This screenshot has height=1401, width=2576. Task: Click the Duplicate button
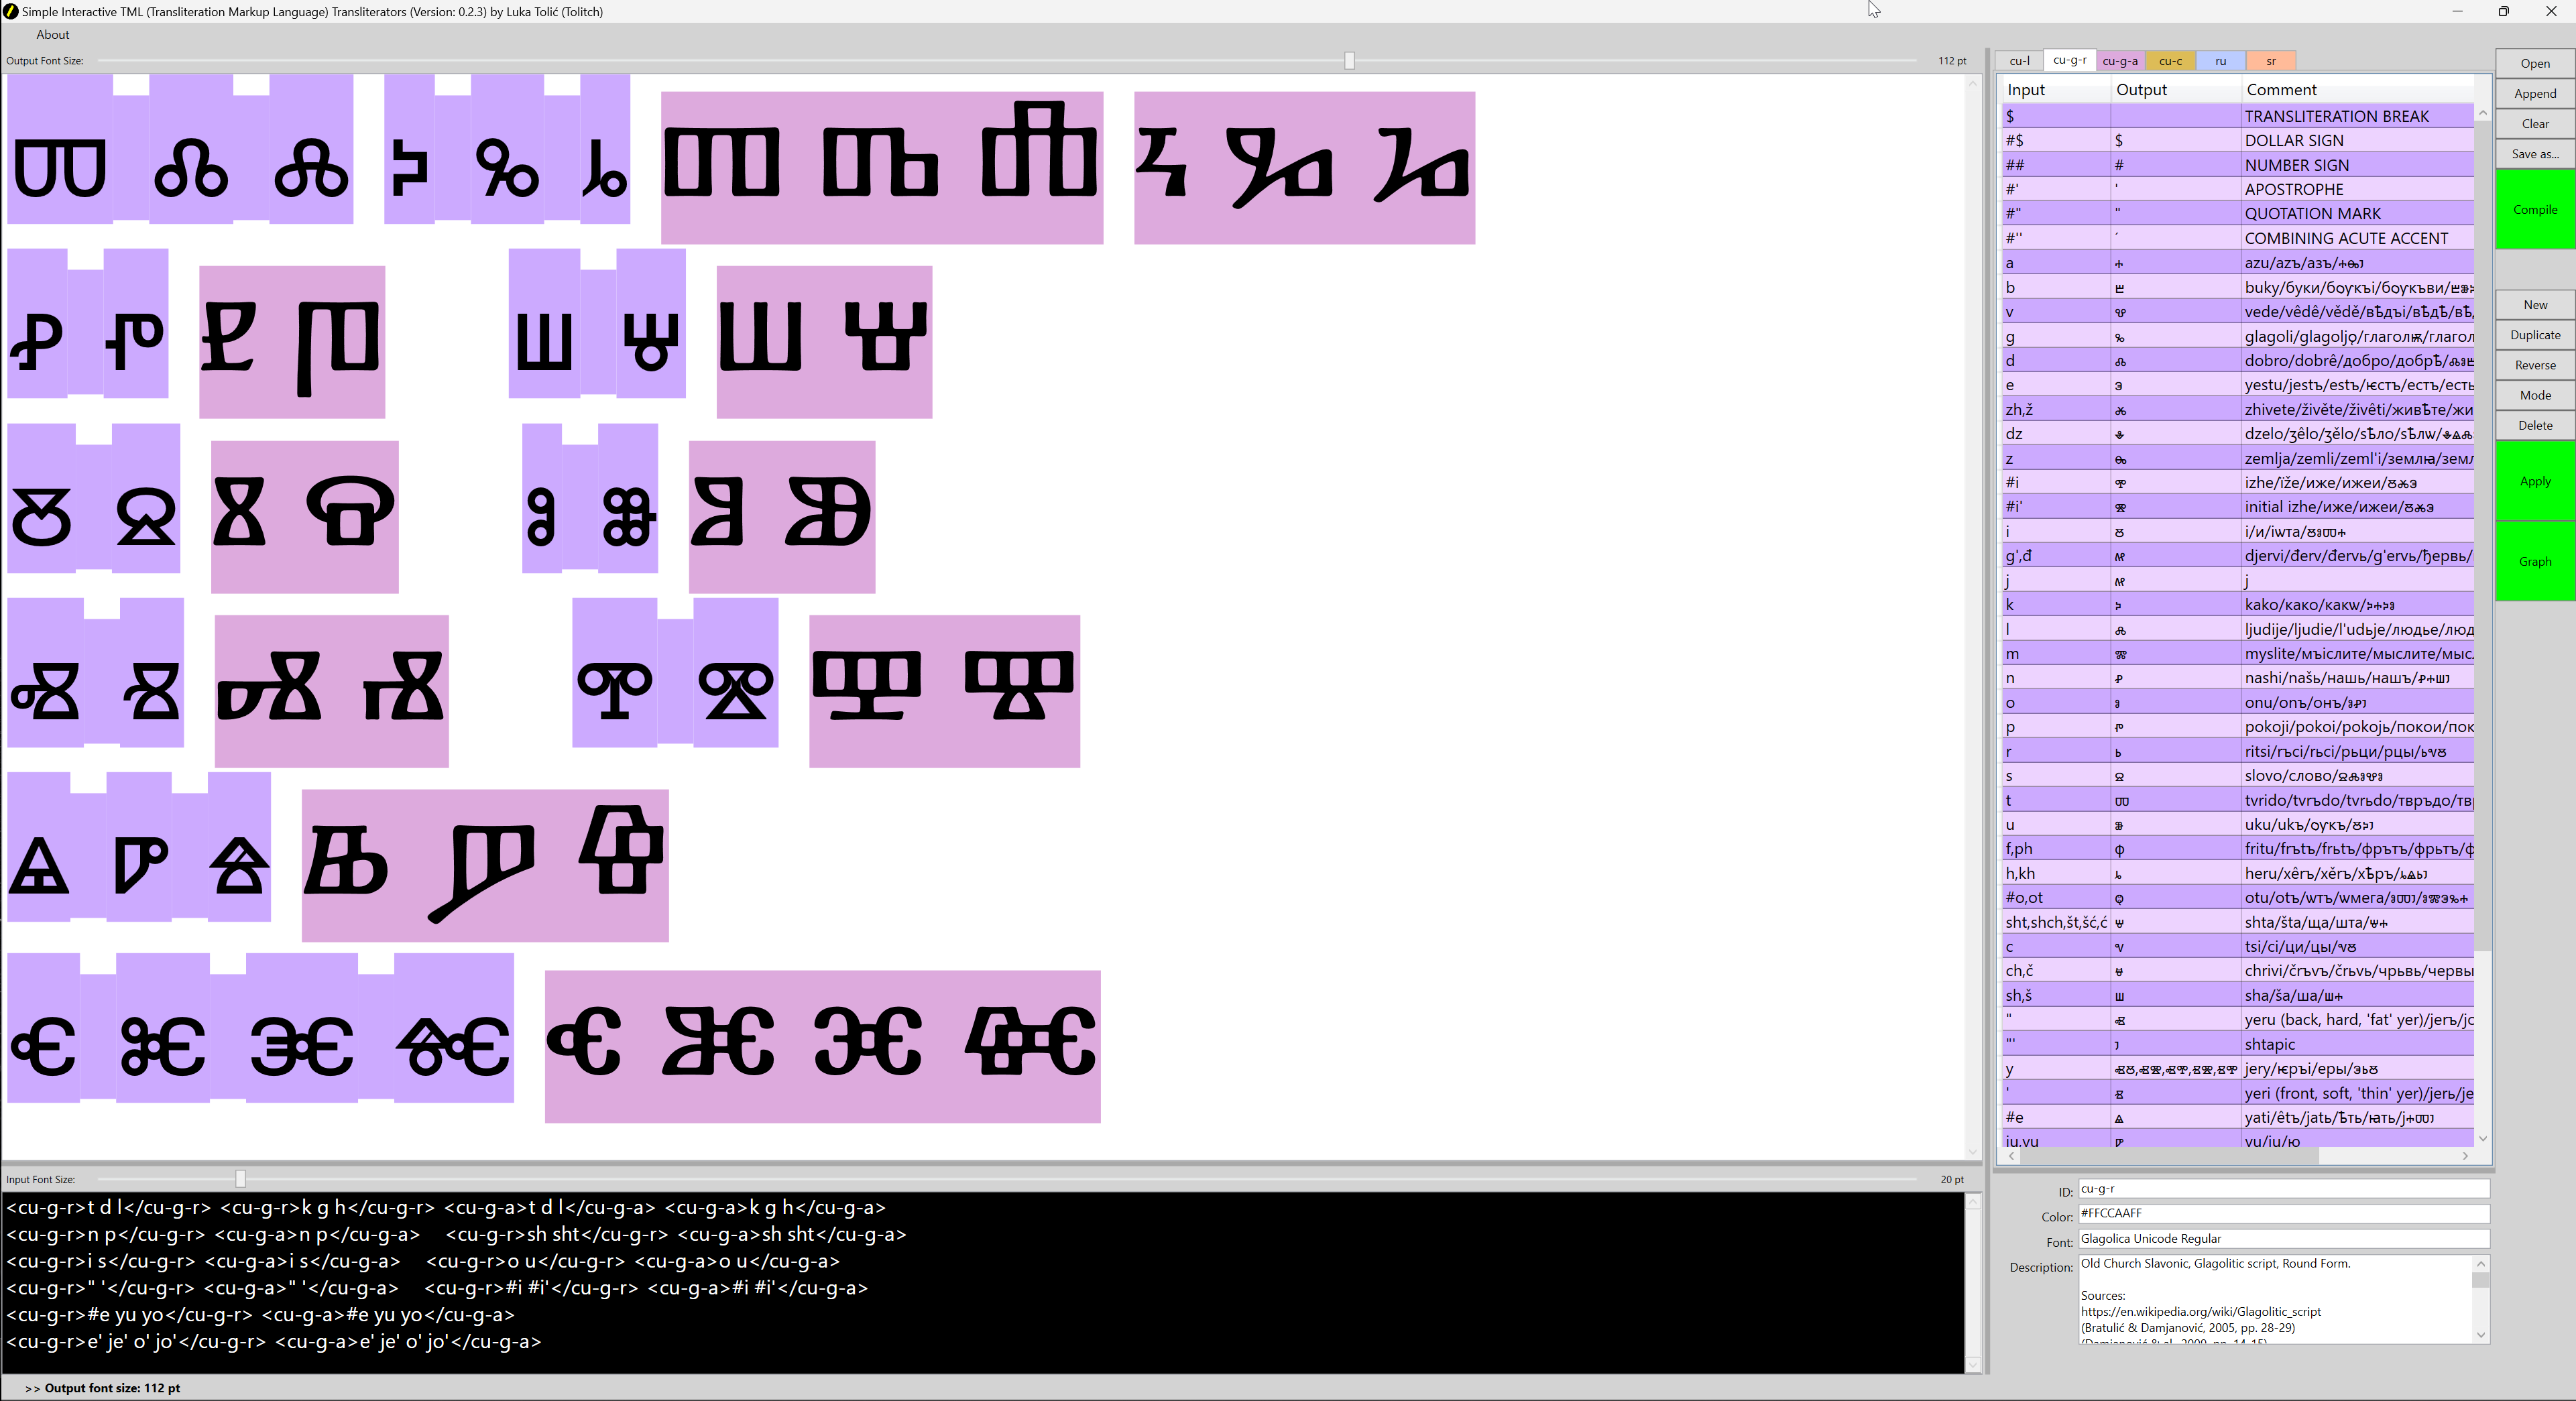(x=2534, y=335)
